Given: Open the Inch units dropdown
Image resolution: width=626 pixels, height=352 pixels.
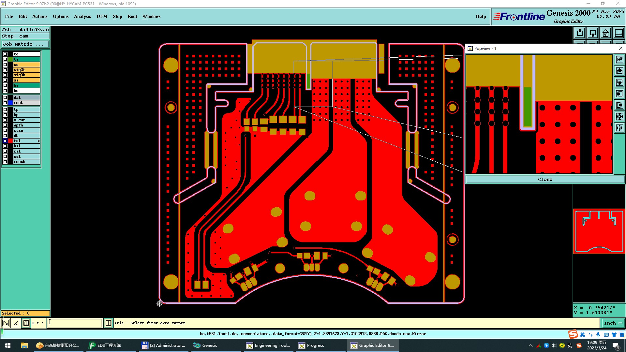Looking at the screenshot, I should (x=613, y=323).
